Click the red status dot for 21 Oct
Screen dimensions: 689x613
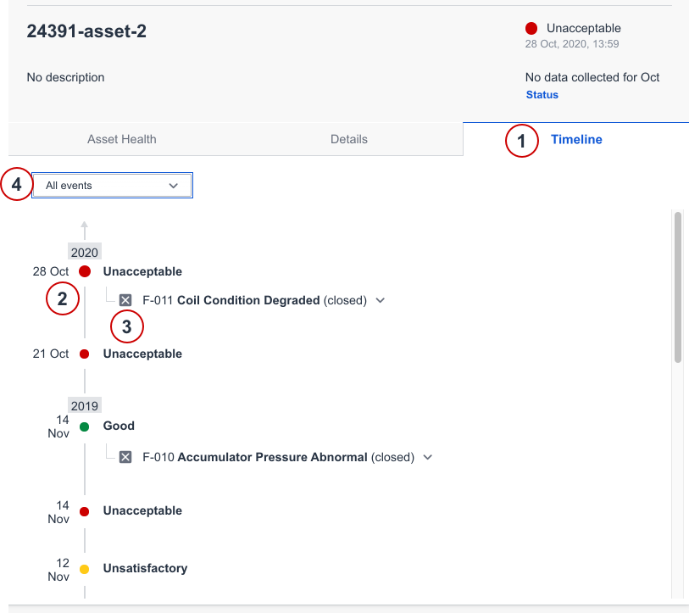pyautogui.click(x=84, y=354)
